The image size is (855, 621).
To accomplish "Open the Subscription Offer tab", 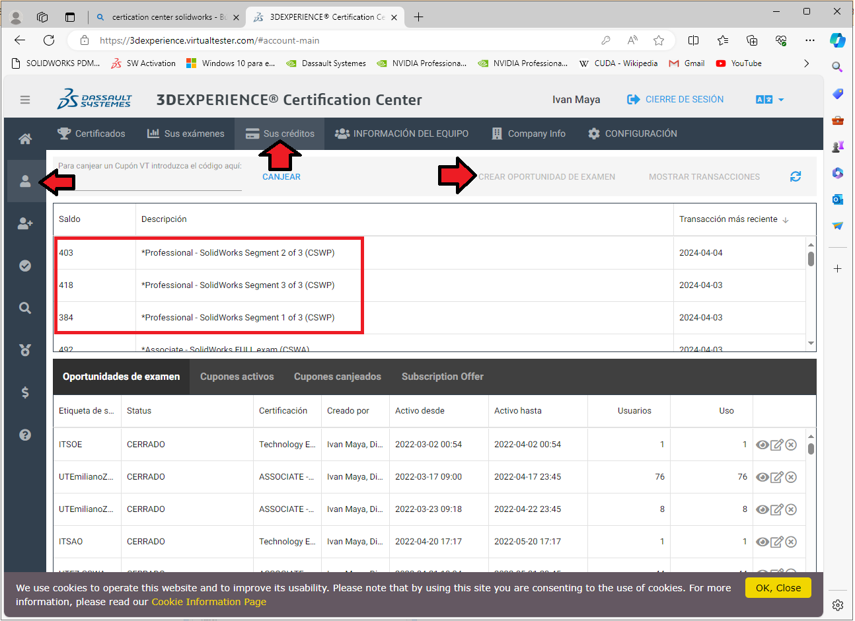I will 443,377.
